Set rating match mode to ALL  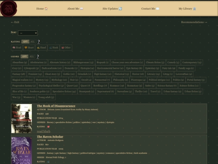point(33,42)
